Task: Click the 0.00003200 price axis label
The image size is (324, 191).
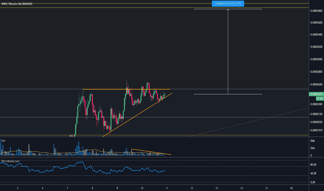Action: [316, 47]
